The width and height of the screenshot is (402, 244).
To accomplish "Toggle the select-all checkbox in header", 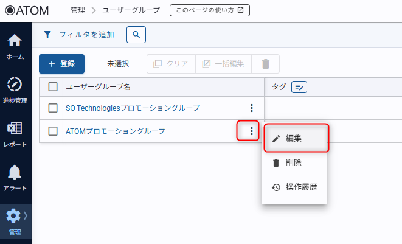I will point(53,87).
